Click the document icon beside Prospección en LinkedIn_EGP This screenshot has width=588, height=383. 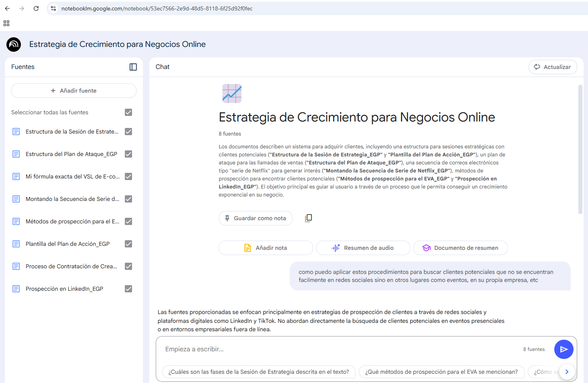click(x=16, y=289)
